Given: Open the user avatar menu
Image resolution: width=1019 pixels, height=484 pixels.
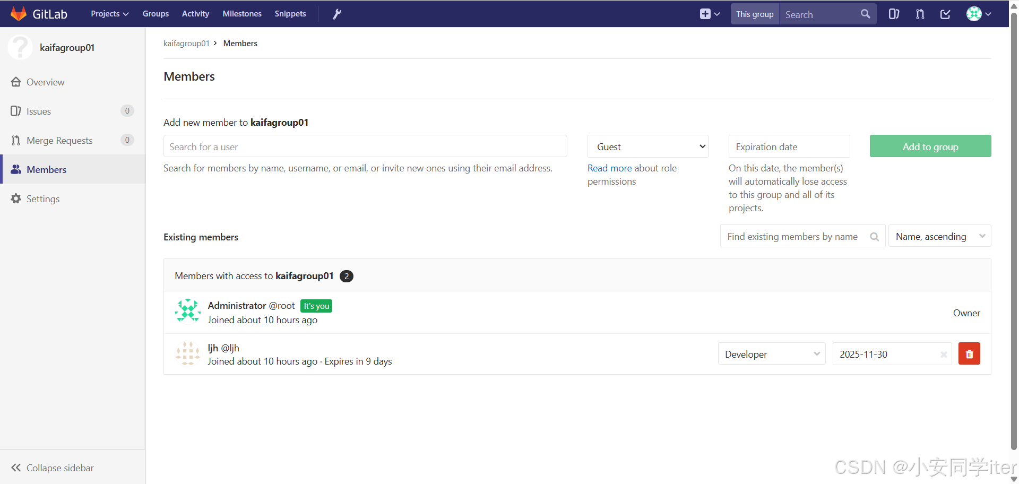Looking at the screenshot, I should [x=978, y=14].
